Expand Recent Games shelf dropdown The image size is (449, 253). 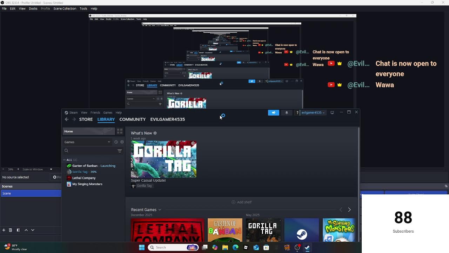tap(160, 210)
